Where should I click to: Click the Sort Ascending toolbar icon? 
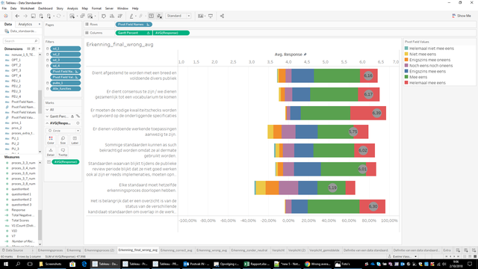pyautogui.click(x=112, y=16)
